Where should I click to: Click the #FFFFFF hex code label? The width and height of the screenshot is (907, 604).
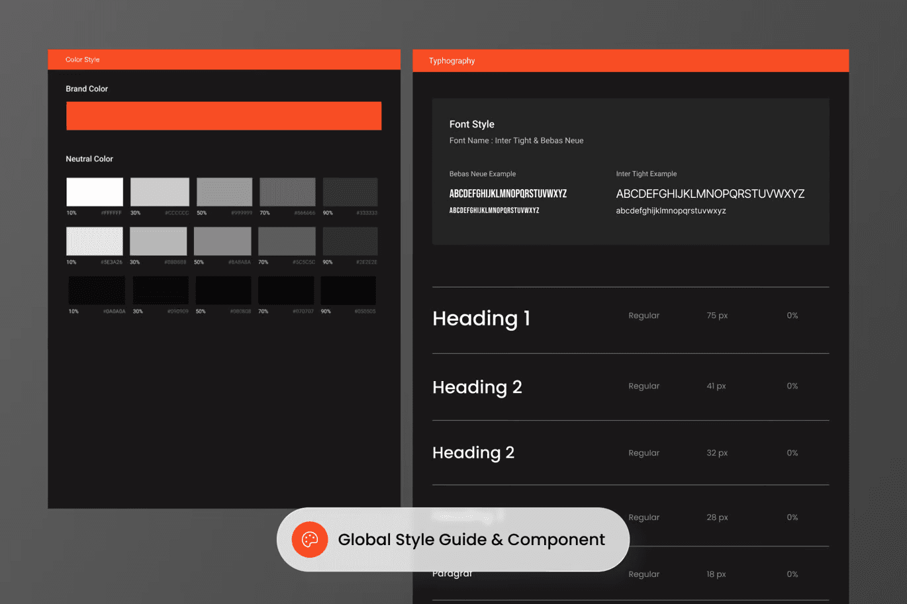[111, 213]
